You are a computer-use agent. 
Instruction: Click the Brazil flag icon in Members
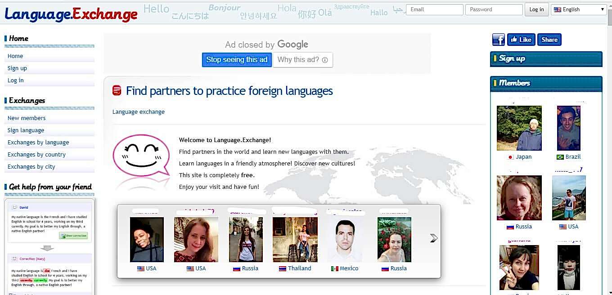[560, 157]
